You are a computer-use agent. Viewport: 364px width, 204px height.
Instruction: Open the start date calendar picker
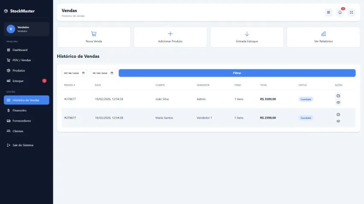pos(83,73)
